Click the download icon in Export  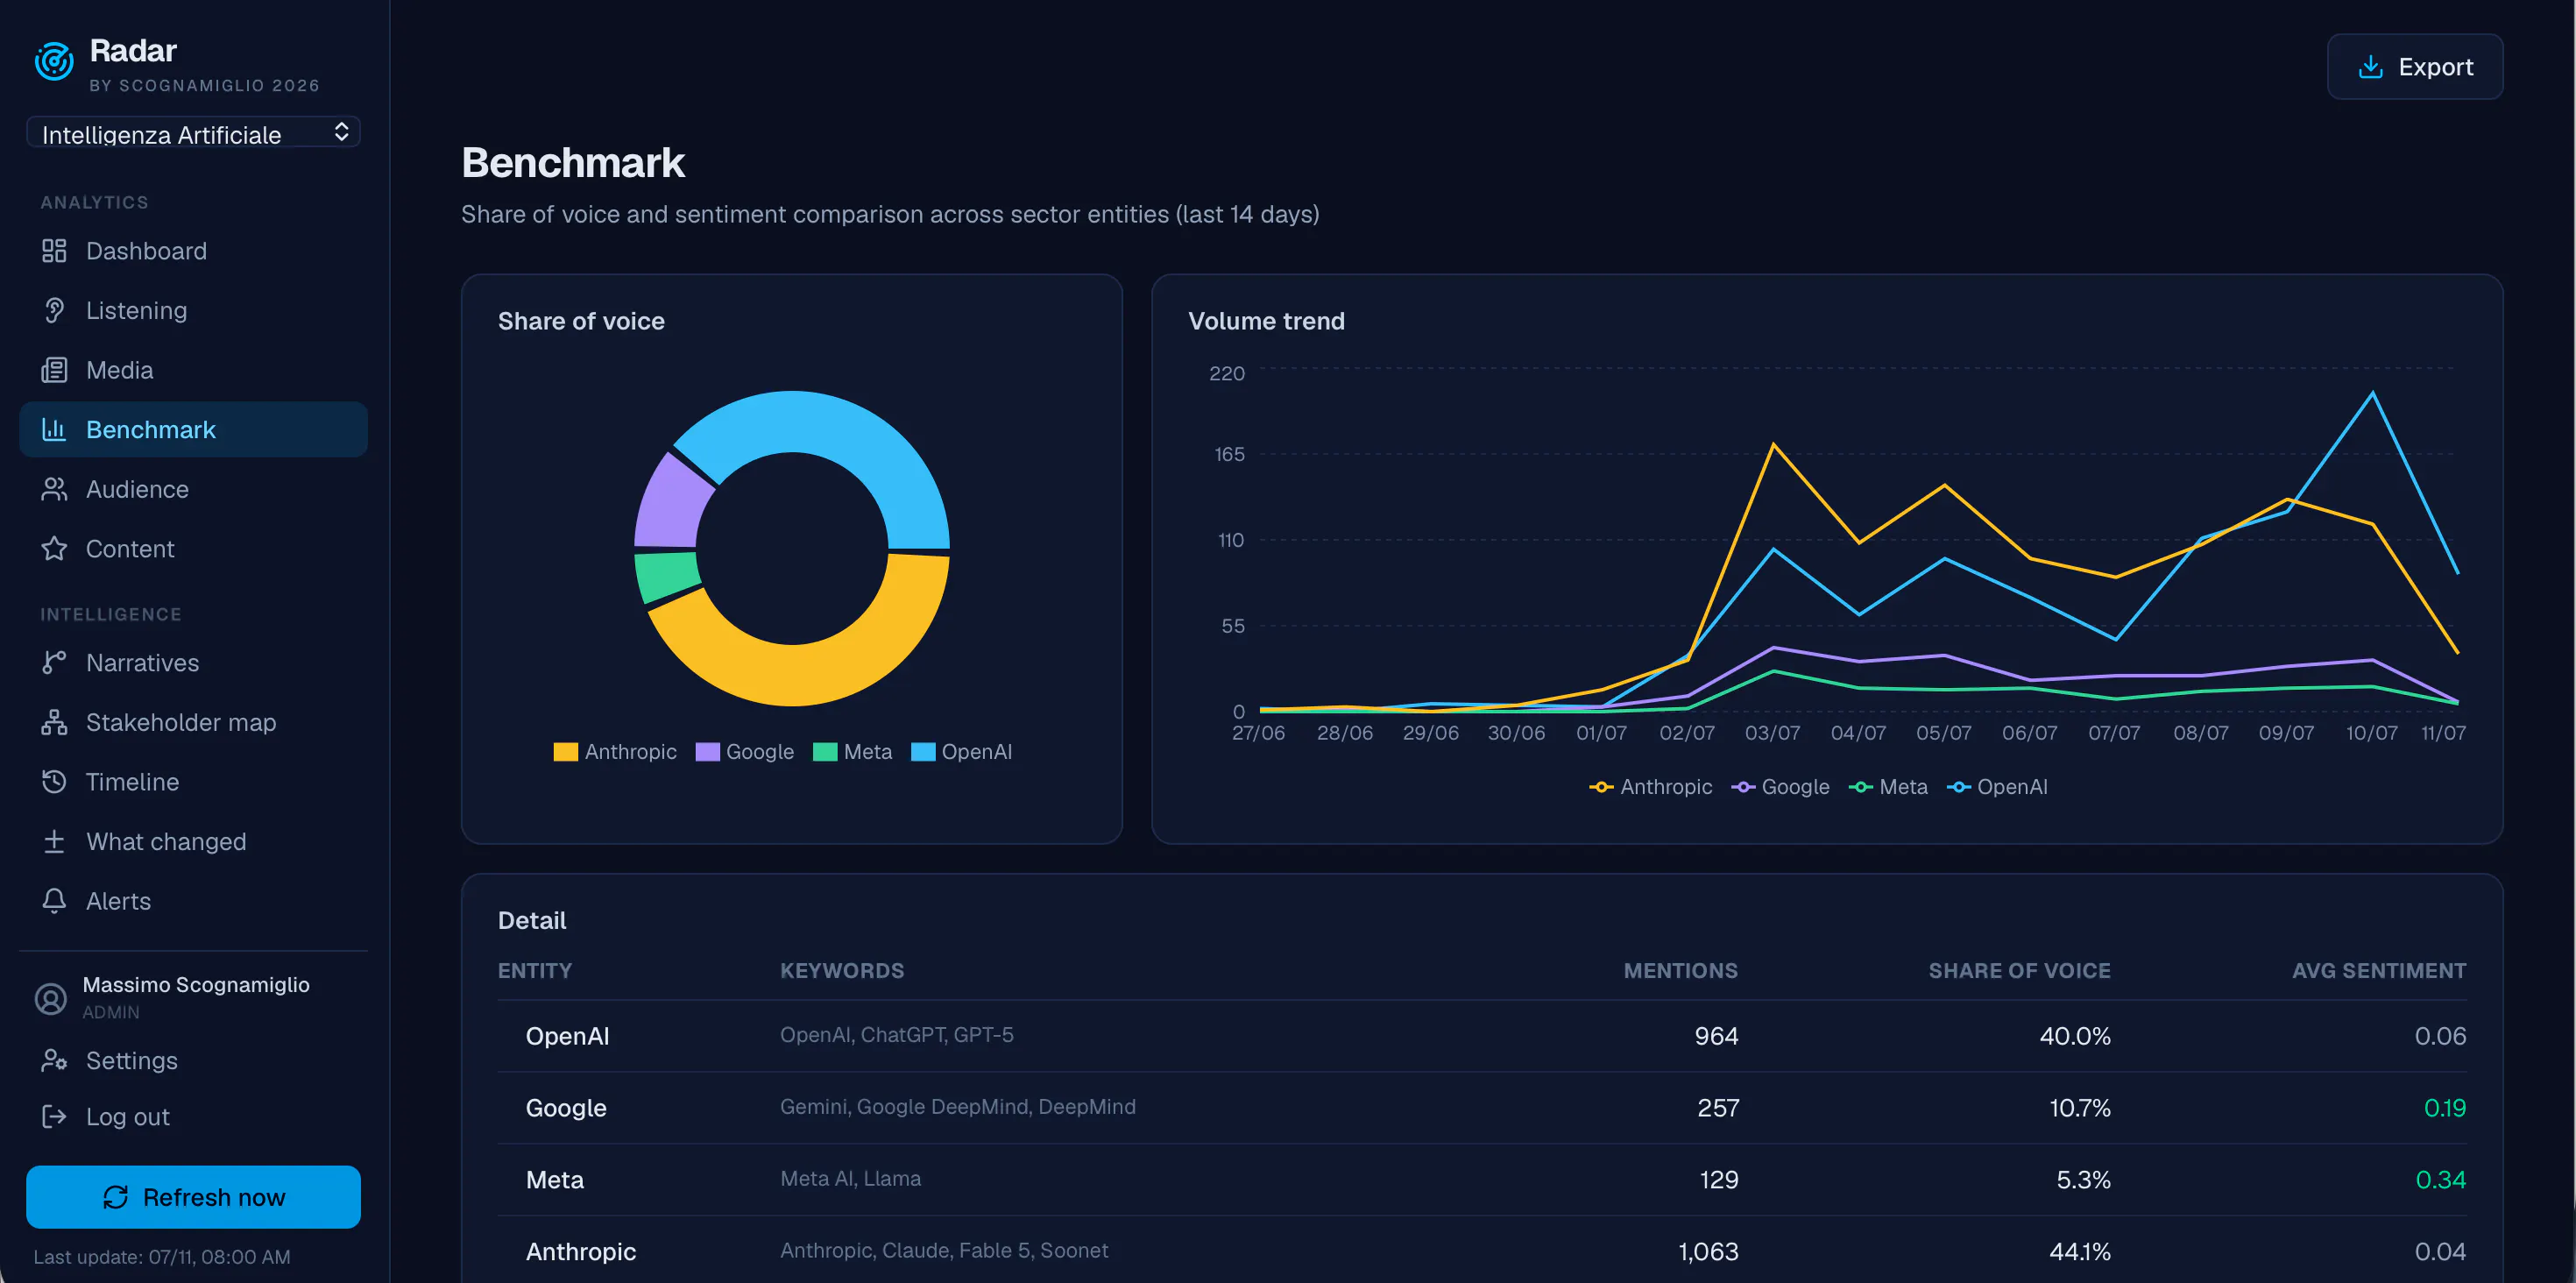(2370, 67)
